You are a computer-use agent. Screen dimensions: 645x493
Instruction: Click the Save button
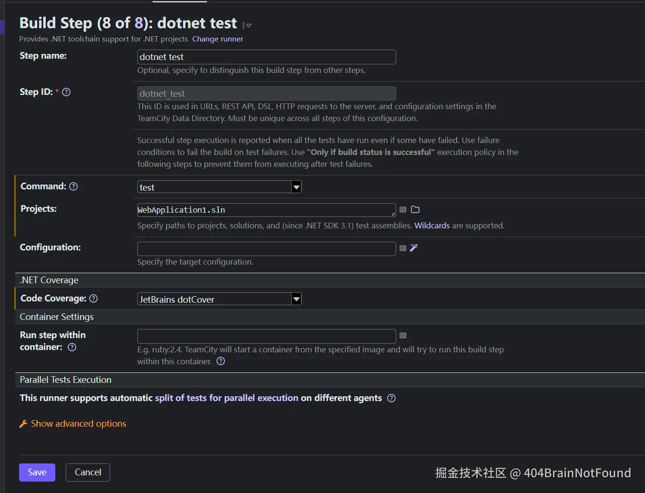click(37, 472)
